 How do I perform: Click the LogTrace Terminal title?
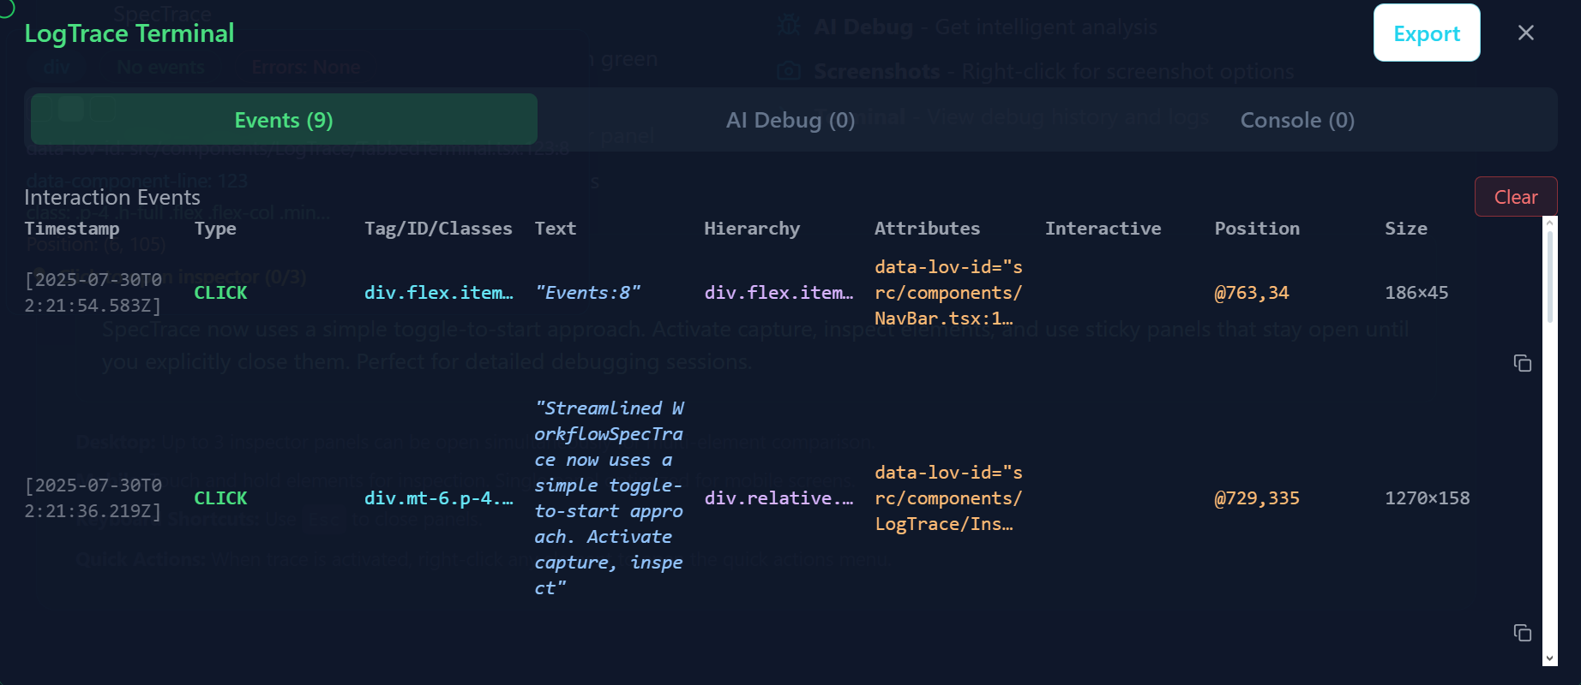(129, 33)
